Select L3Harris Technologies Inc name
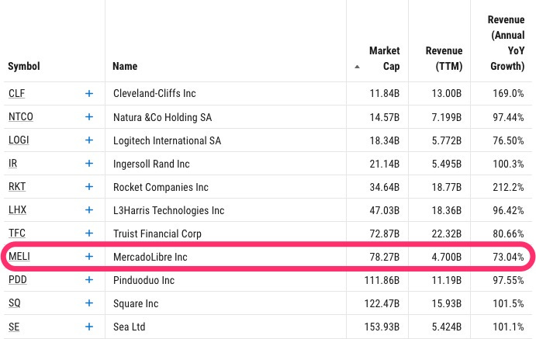 [x=169, y=210]
